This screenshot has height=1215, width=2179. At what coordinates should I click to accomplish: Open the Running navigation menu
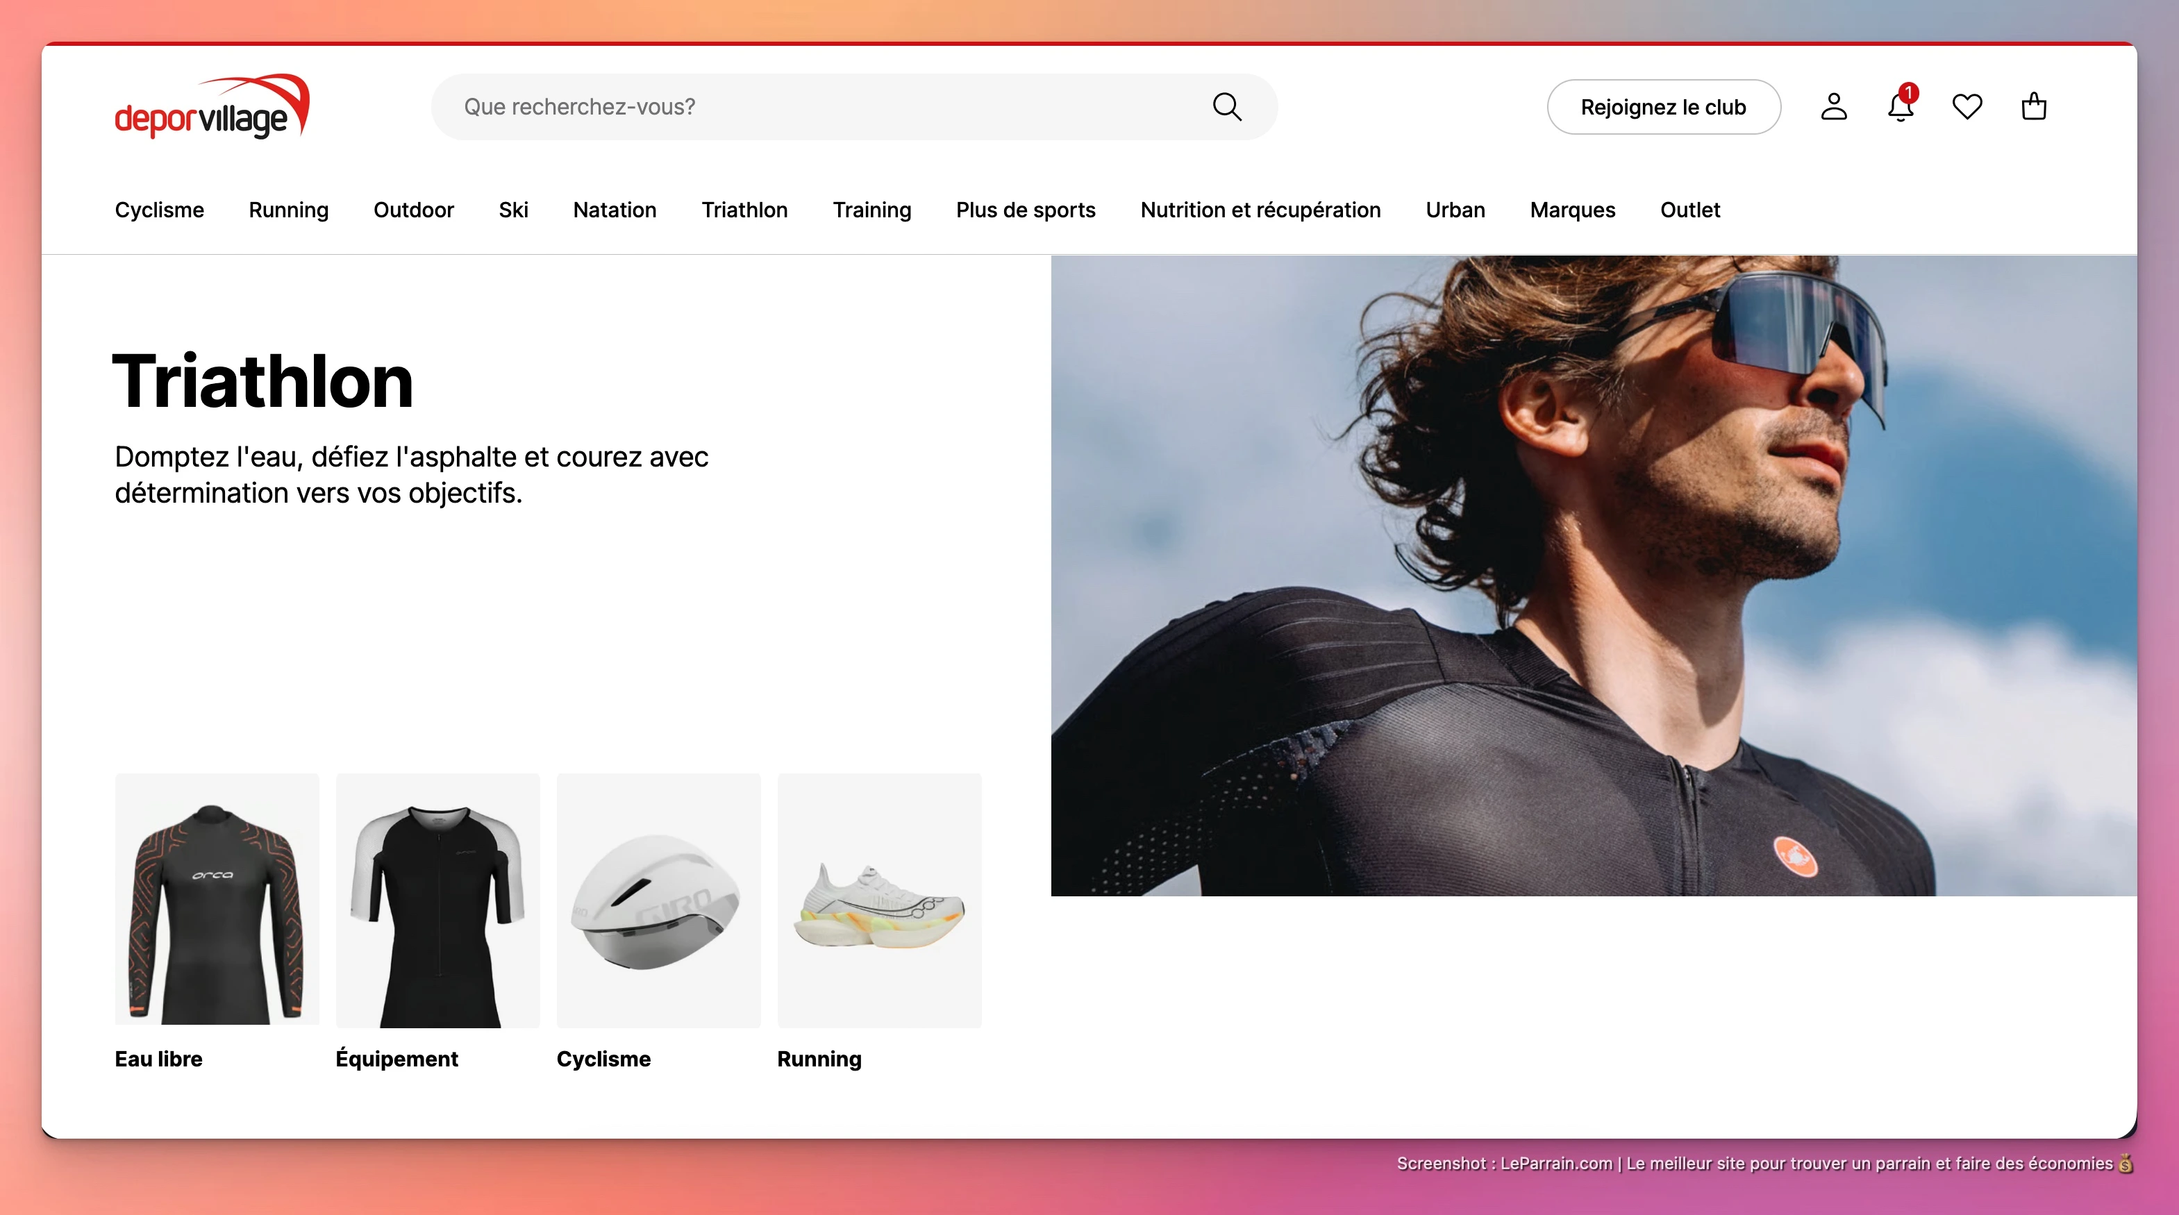(x=288, y=210)
